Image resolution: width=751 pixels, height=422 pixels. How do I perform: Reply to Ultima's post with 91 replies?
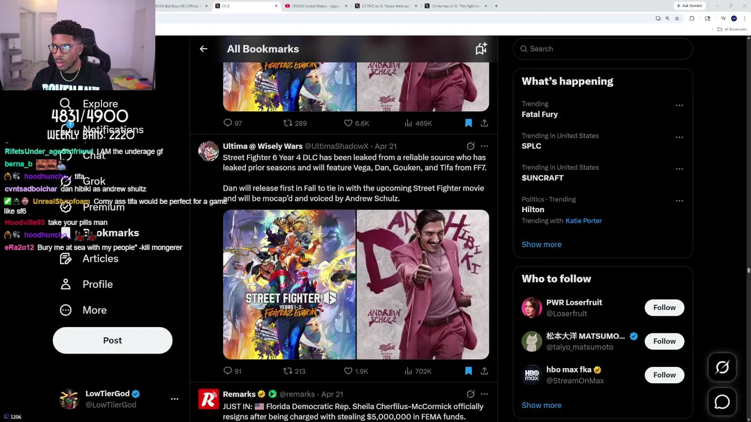233,371
